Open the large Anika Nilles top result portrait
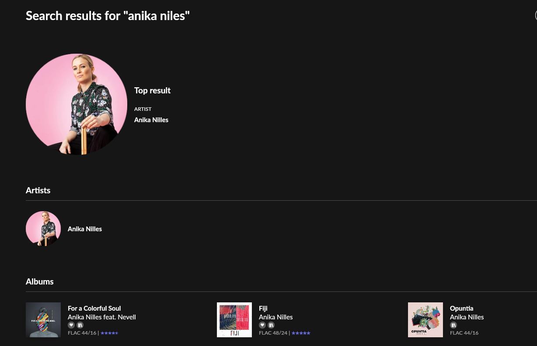The image size is (537, 346). coord(77,104)
